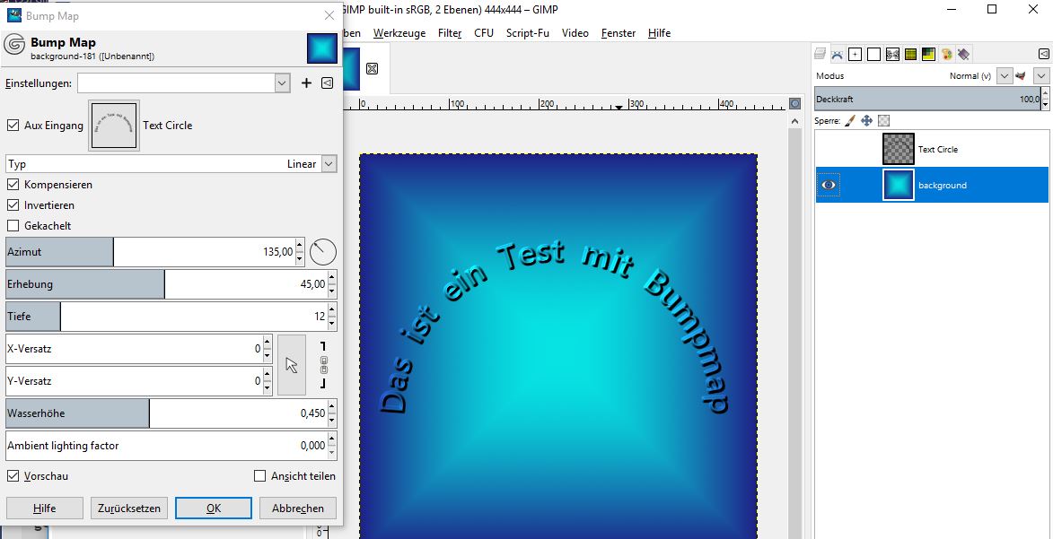This screenshot has width=1053, height=539.
Task: Open the CFU menu
Action: (484, 33)
